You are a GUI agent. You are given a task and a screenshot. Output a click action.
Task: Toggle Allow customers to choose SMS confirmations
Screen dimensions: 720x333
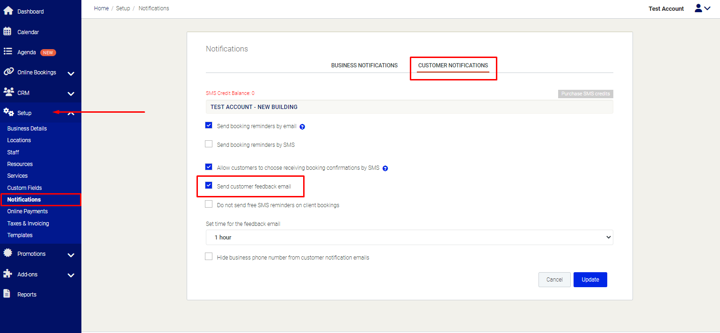(209, 167)
